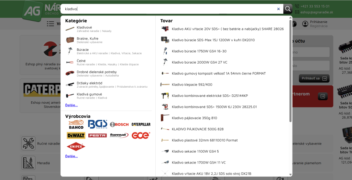Choose the GCE manufacturer logo

click(141, 135)
